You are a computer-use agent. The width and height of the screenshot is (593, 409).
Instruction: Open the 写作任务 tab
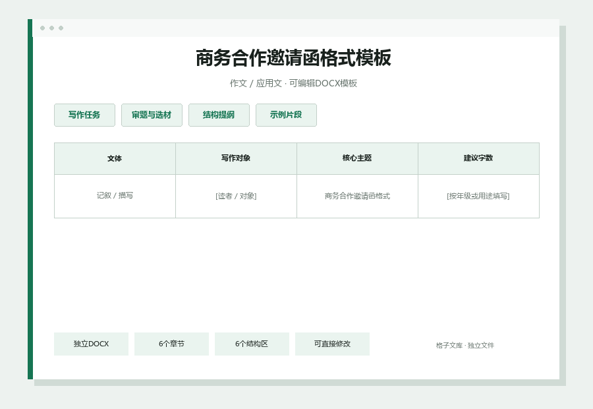(x=84, y=115)
